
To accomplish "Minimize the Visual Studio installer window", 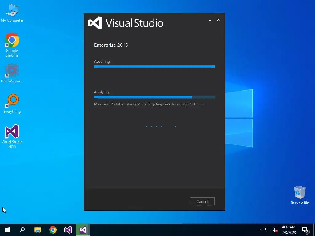I will (210, 20).
